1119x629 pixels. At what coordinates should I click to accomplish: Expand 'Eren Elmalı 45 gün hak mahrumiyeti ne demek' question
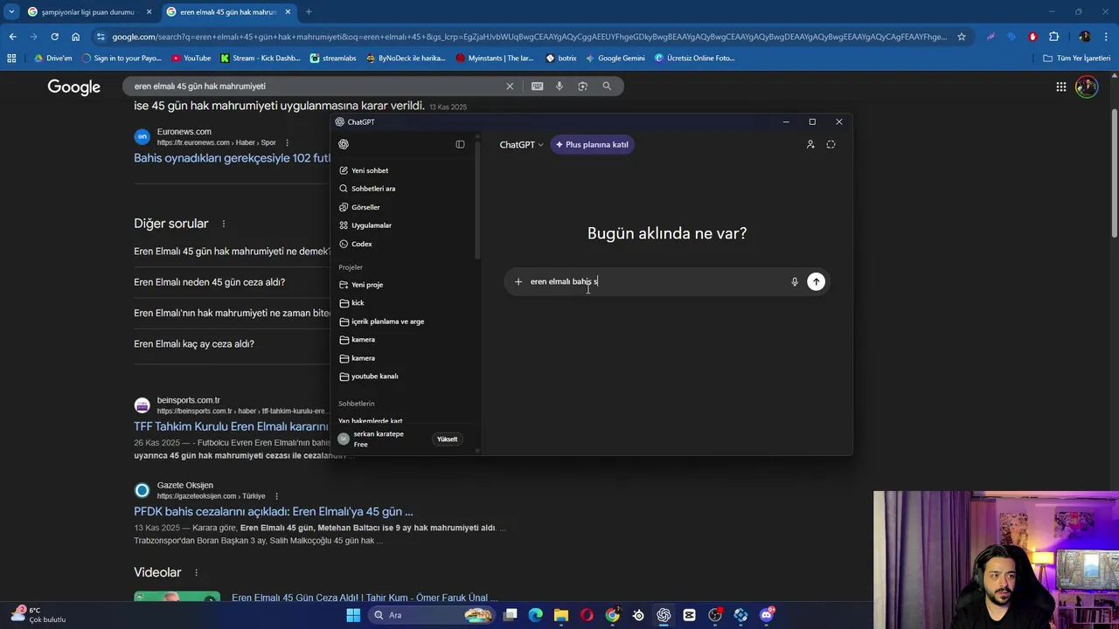pos(233,252)
